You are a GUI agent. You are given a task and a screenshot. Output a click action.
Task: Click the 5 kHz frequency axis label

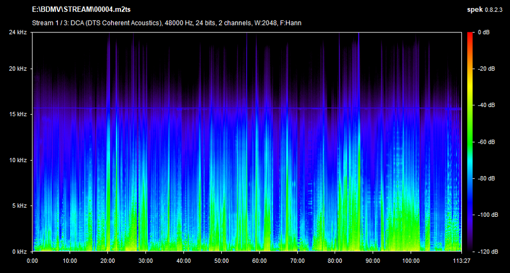click(x=20, y=206)
